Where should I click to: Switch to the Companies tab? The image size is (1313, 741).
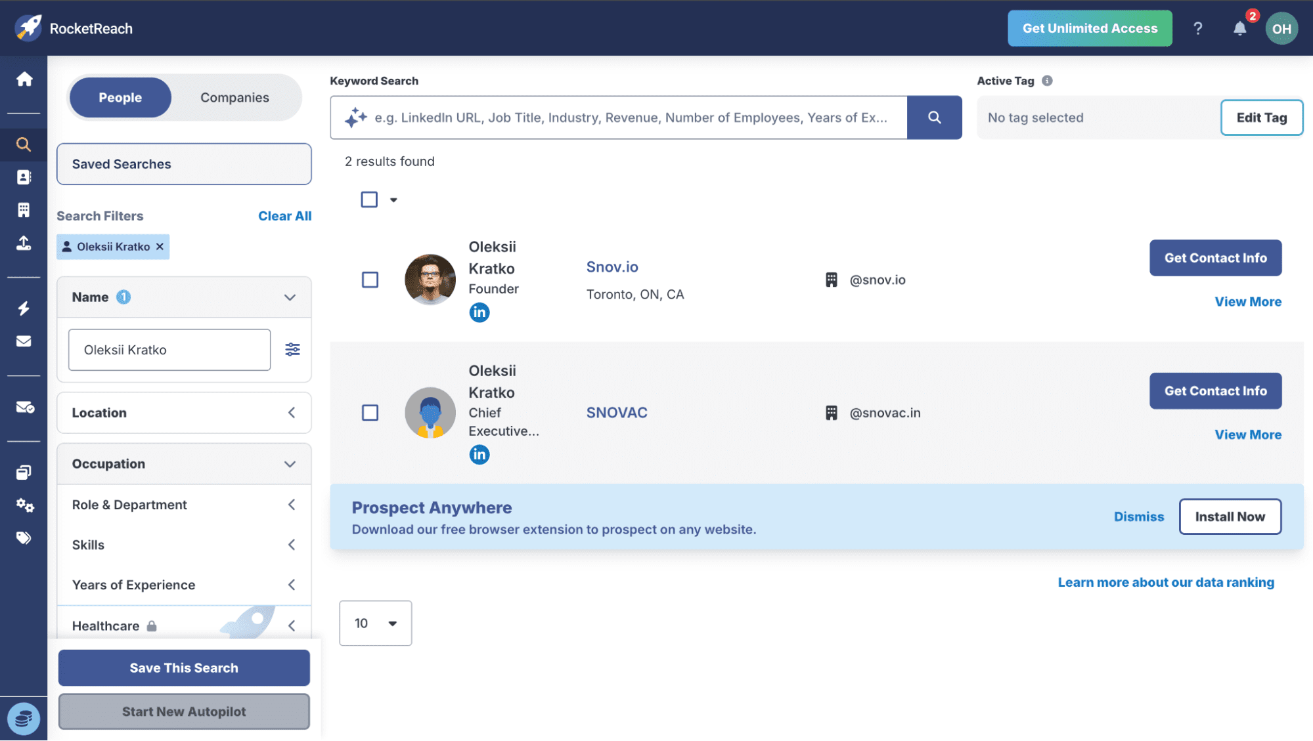coord(234,98)
